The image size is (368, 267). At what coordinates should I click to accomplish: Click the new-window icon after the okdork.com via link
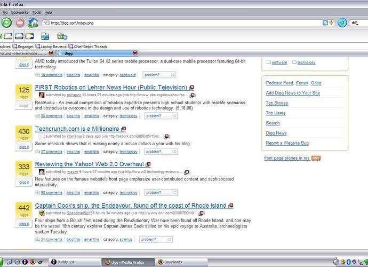point(166,137)
